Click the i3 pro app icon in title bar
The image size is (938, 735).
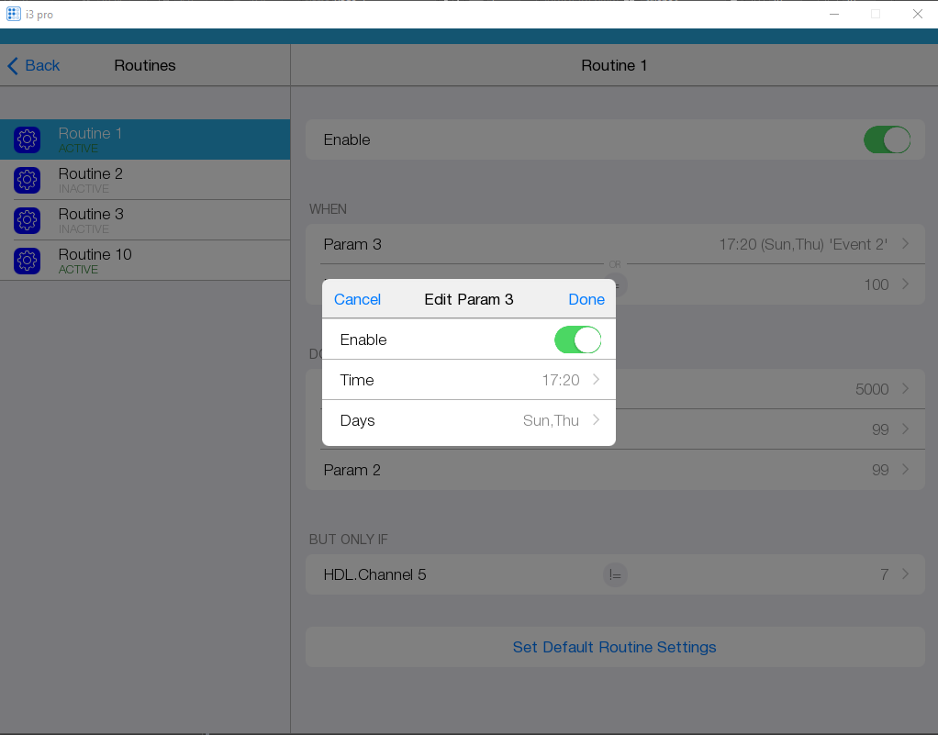(14, 14)
